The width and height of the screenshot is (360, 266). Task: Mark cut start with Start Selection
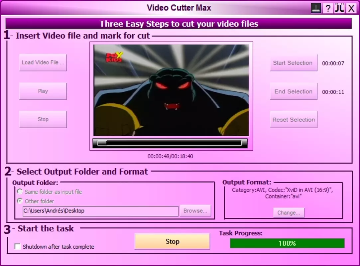294,63
